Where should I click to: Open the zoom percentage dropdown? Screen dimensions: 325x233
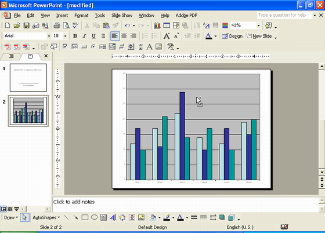pyautogui.click(x=258, y=26)
